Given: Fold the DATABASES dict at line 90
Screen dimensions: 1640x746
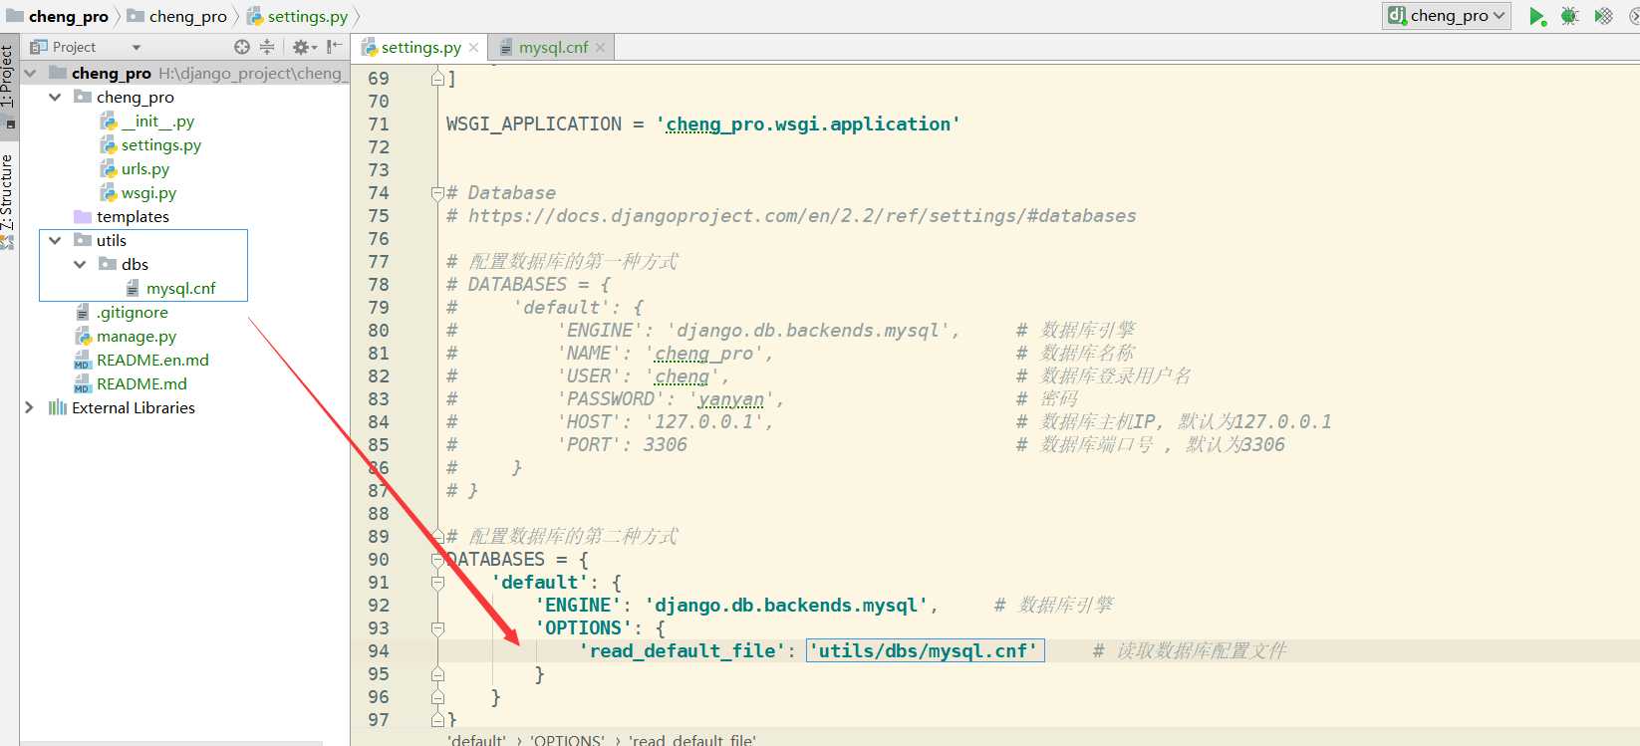Looking at the screenshot, I should point(437,560).
